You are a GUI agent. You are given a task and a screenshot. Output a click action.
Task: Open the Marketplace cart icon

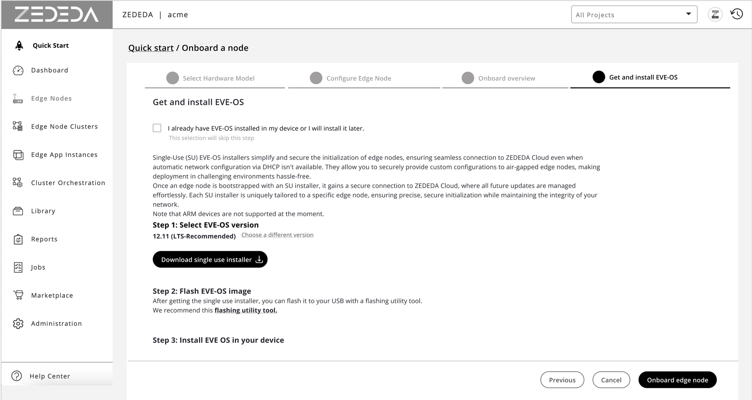pos(18,295)
